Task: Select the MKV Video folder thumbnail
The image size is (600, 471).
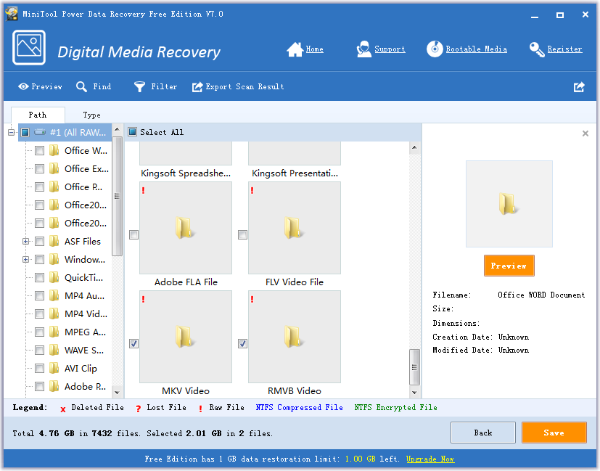Action: pos(186,336)
